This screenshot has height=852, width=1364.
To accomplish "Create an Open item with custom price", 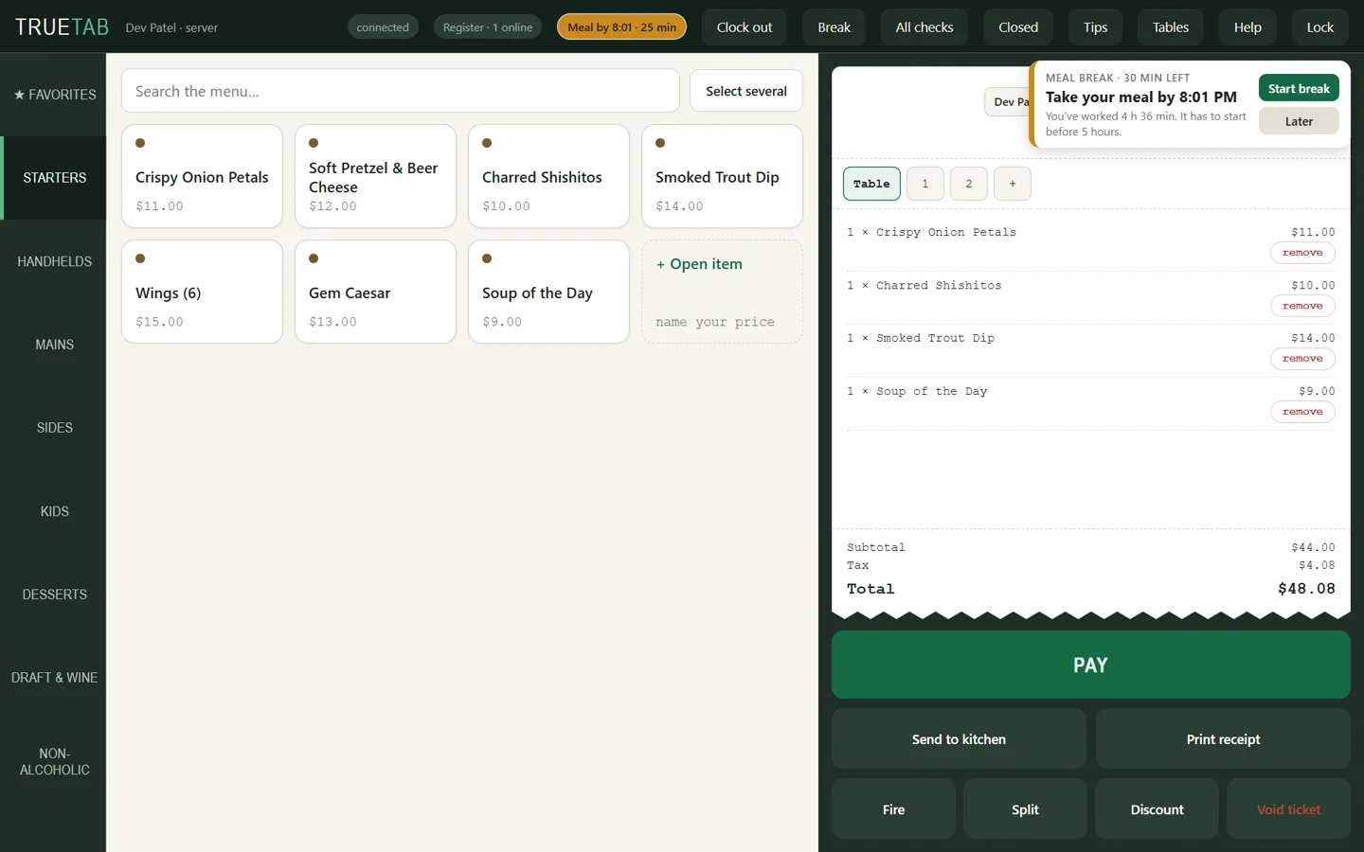I will coord(722,292).
